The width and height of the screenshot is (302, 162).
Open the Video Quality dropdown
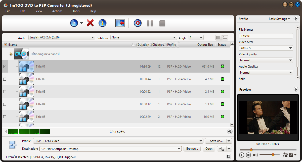pos(266,60)
